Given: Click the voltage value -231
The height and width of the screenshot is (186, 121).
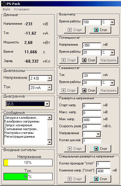Looking at the screenshot, I should coord(28,24).
